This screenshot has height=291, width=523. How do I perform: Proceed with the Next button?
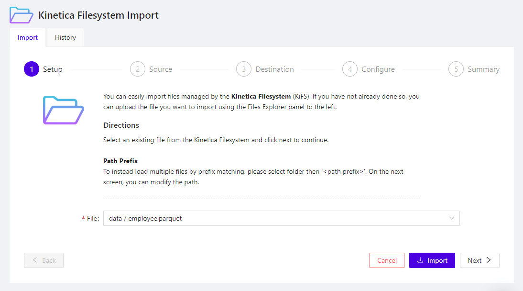tap(479, 260)
